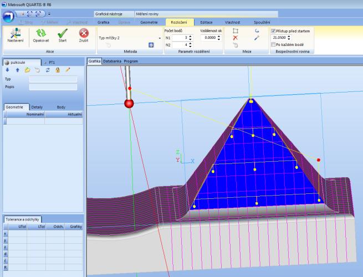Open the Vlastnost ribbon tab right of Editace
Screen dimensions: 363x277
[232, 23]
